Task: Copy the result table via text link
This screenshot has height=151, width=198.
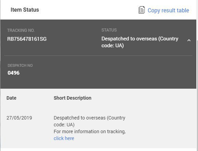Action: pos(168,10)
